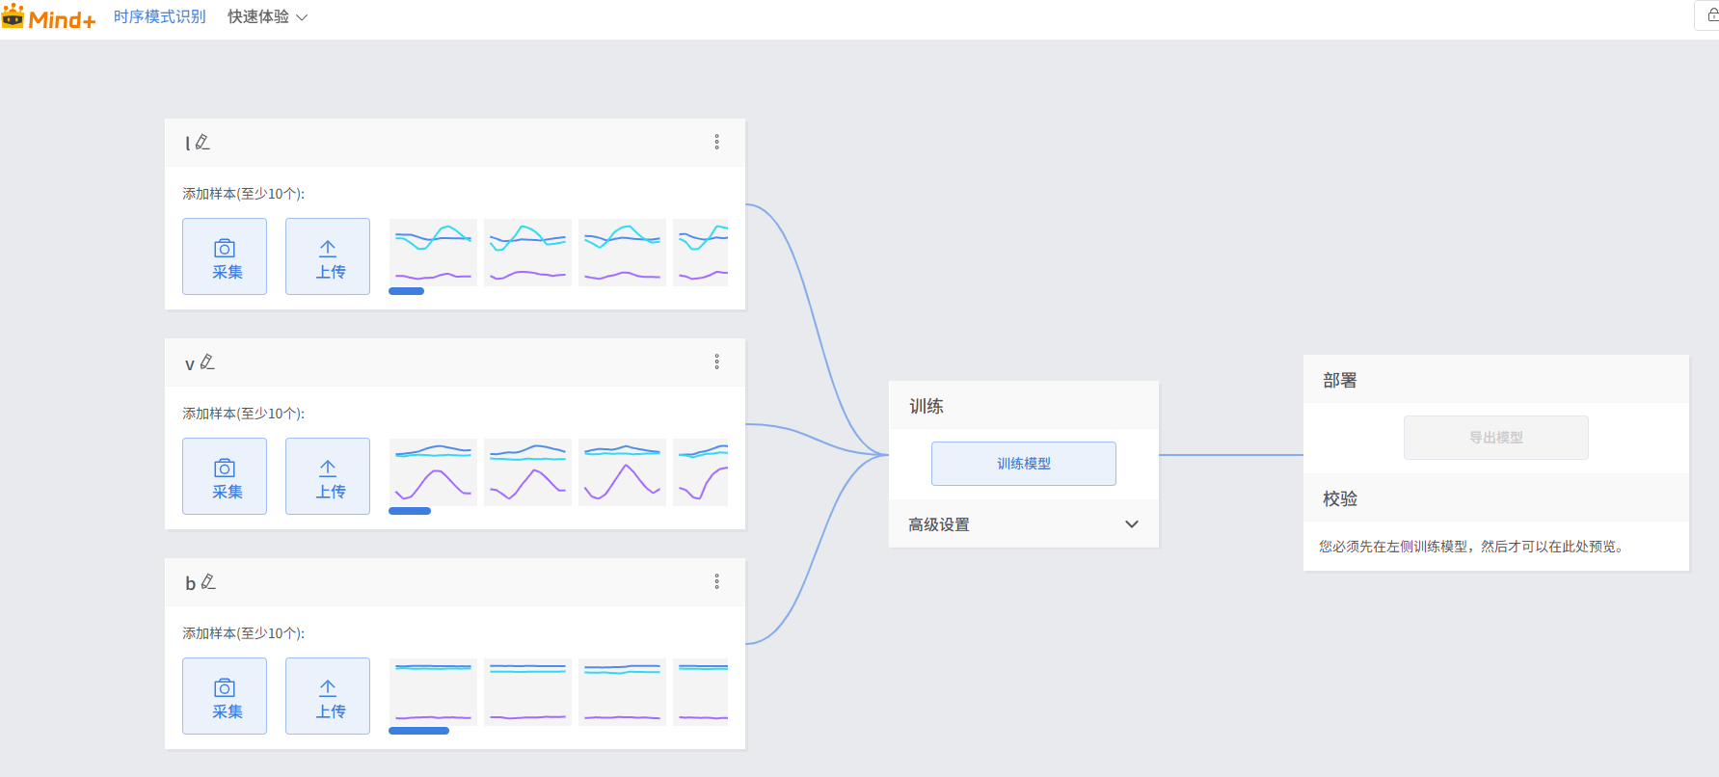This screenshot has height=777, width=1719.
Task: Select the first waveform sample in class v
Action: 433,472
